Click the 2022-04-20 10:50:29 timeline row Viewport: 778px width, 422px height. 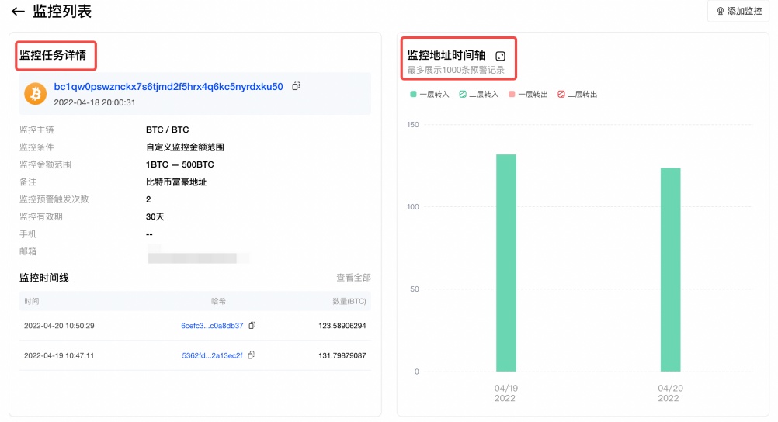pos(195,326)
